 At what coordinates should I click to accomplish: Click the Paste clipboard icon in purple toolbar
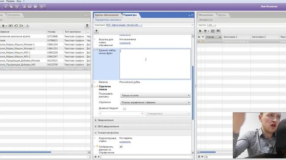click(17, 7)
